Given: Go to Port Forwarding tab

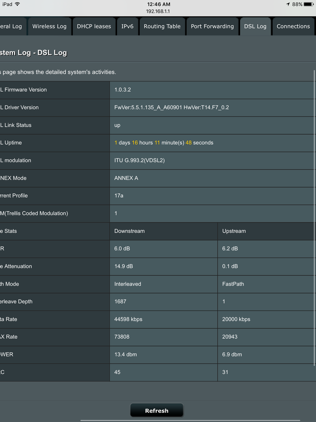Looking at the screenshot, I should pyautogui.click(x=212, y=26).
